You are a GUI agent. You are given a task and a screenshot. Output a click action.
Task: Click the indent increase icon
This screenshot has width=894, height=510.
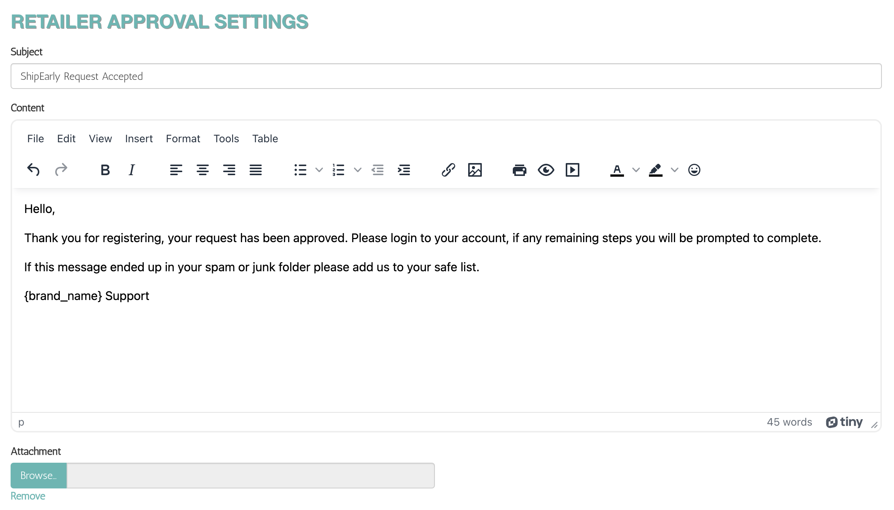tap(404, 169)
